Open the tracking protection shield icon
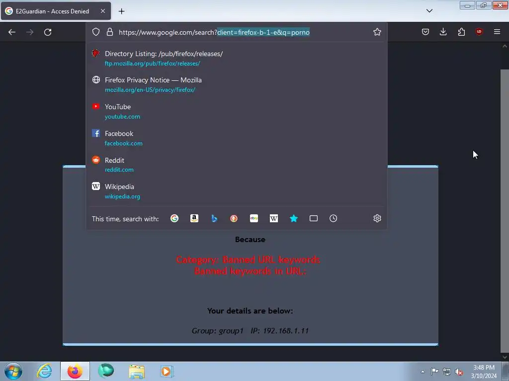The width and height of the screenshot is (509, 381). (96, 32)
